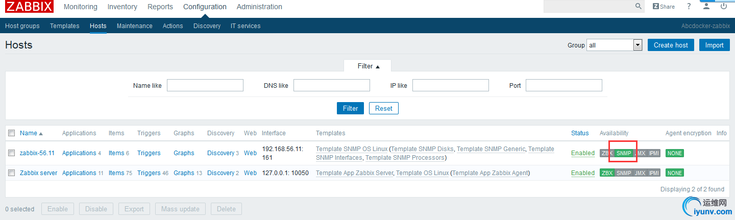Focus the Name like input field

point(205,85)
